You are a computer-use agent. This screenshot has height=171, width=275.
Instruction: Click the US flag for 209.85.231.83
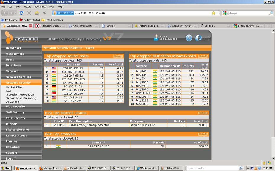54,68
